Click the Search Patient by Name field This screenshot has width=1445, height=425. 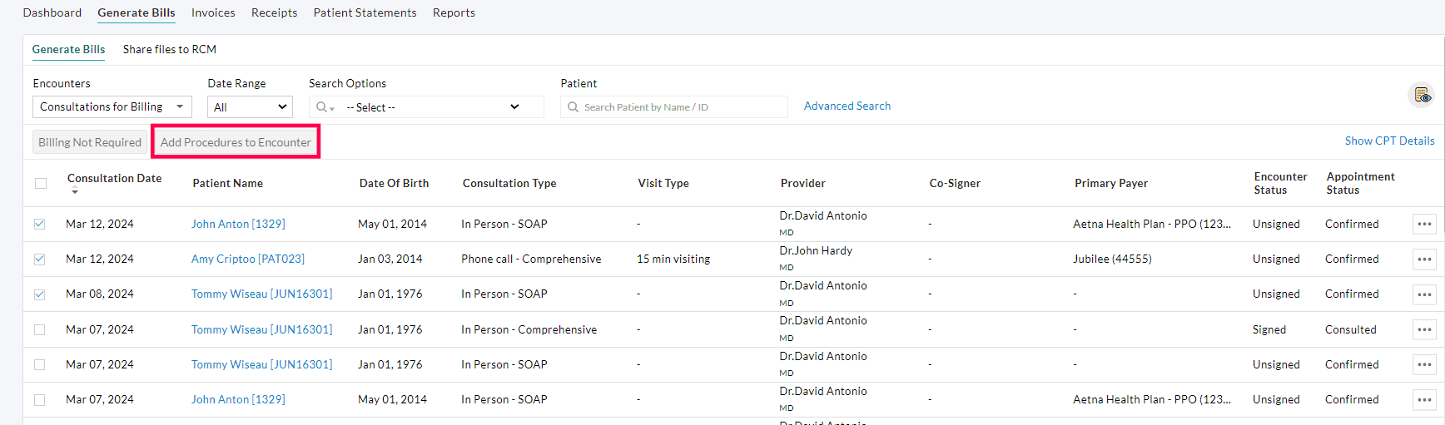(678, 107)
